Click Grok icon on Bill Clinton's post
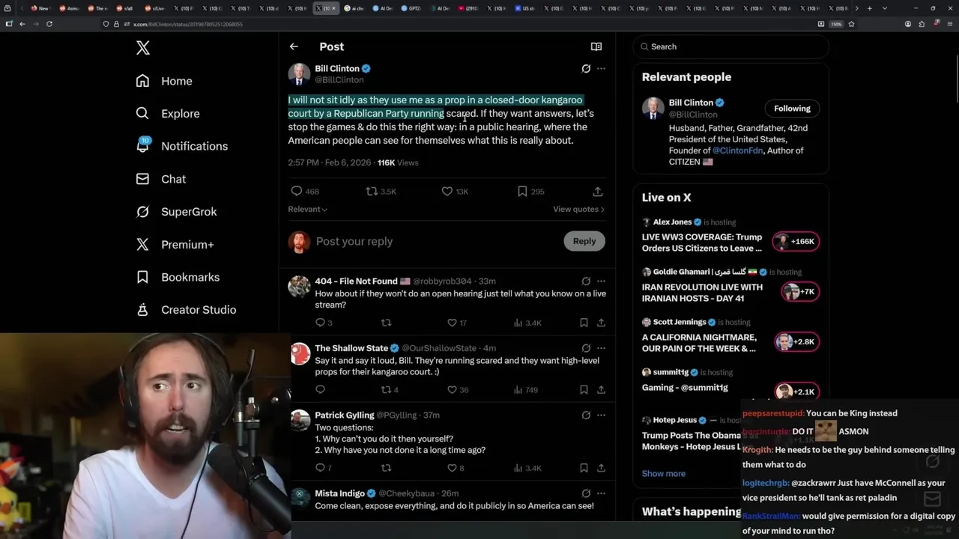 [x=586, y=68]
